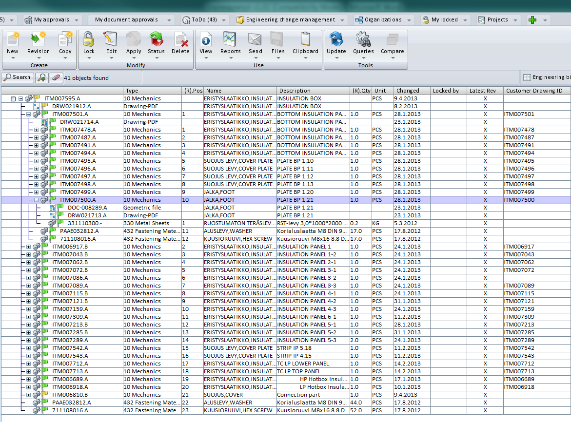The image size is (571, 422).
Task: Collapse the ITM007595.A root node
Action: click(21, 98)
